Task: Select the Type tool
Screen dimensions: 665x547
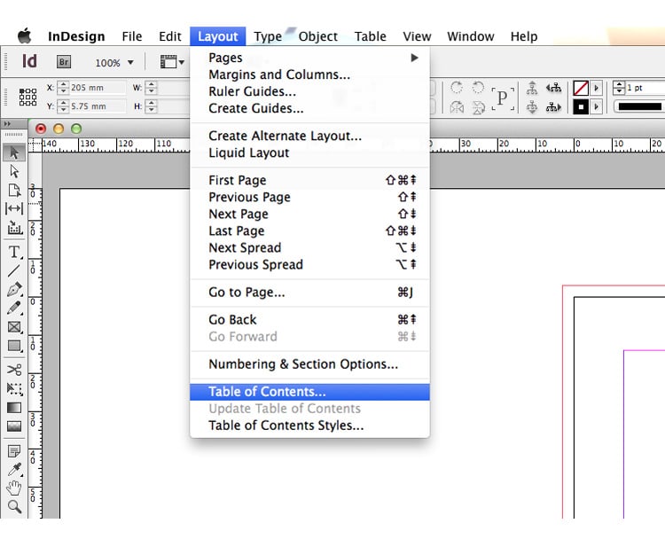Action: 14,252
